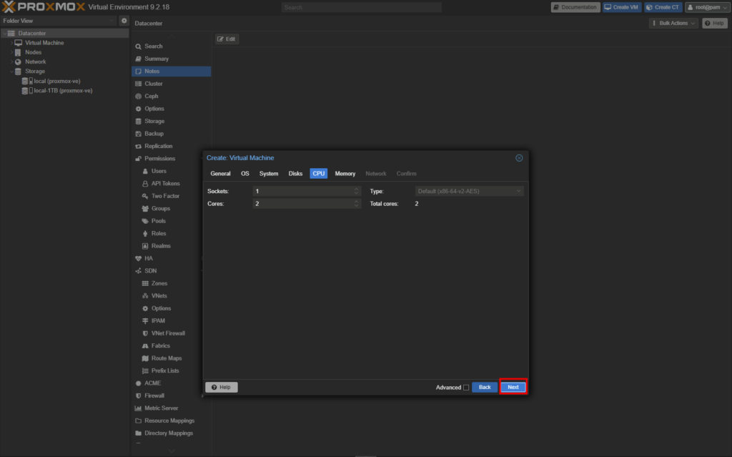
Task: Increase Cores using the spinner arrows
Action: (356, 202)
